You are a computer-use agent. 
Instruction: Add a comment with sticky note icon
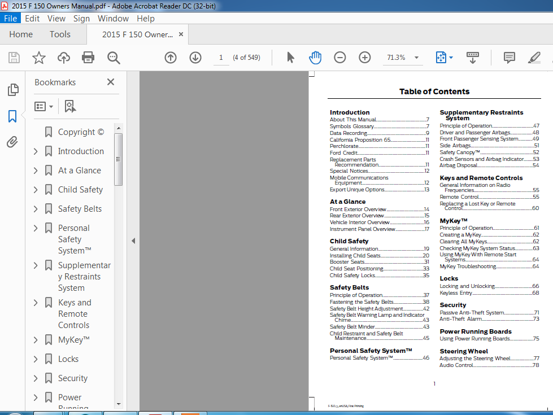pos(510,58)
